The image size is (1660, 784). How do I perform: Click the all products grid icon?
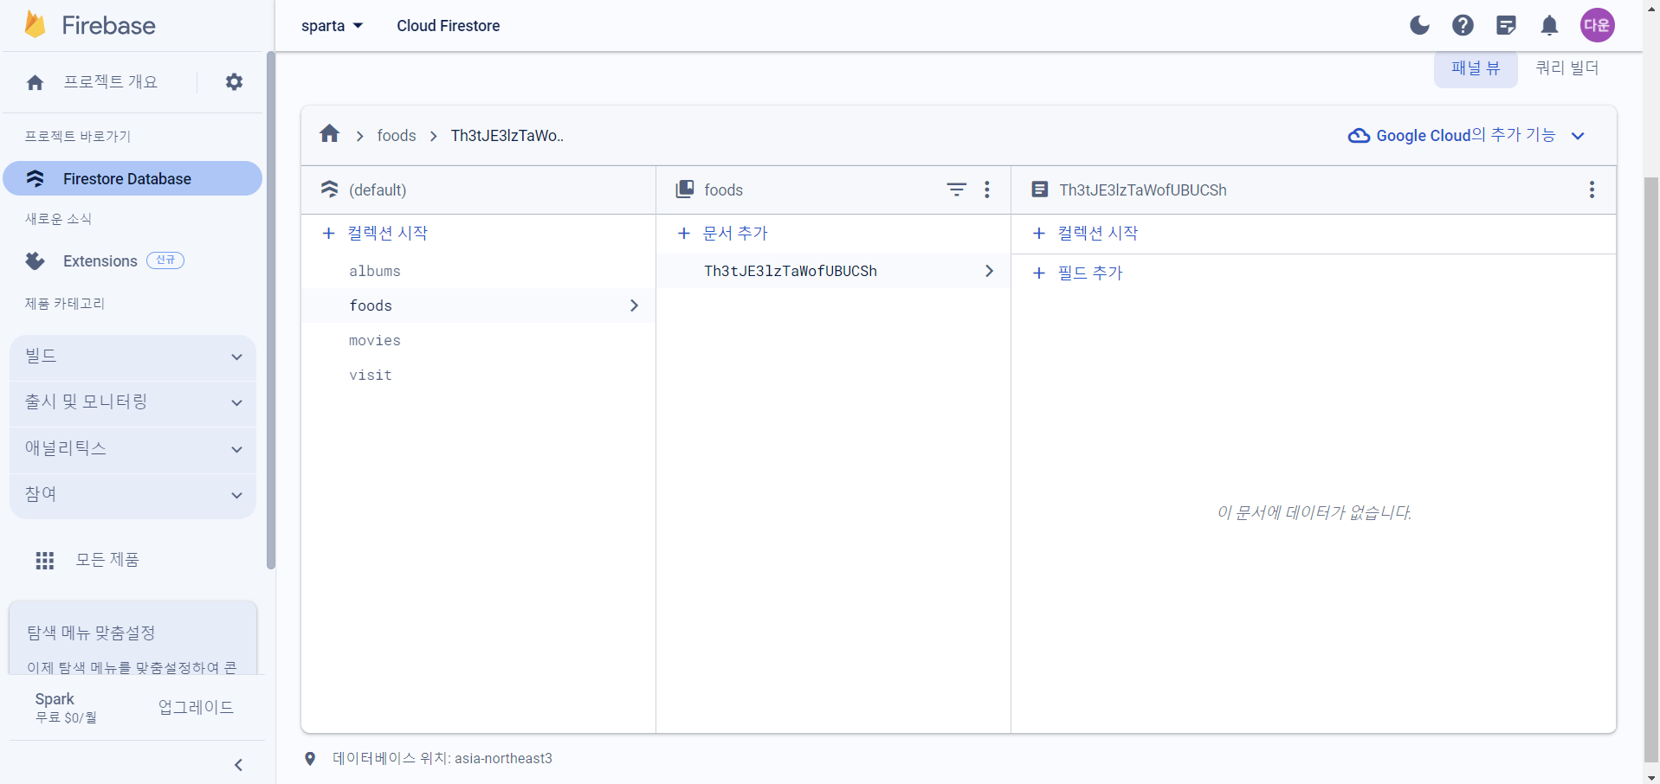45,561
